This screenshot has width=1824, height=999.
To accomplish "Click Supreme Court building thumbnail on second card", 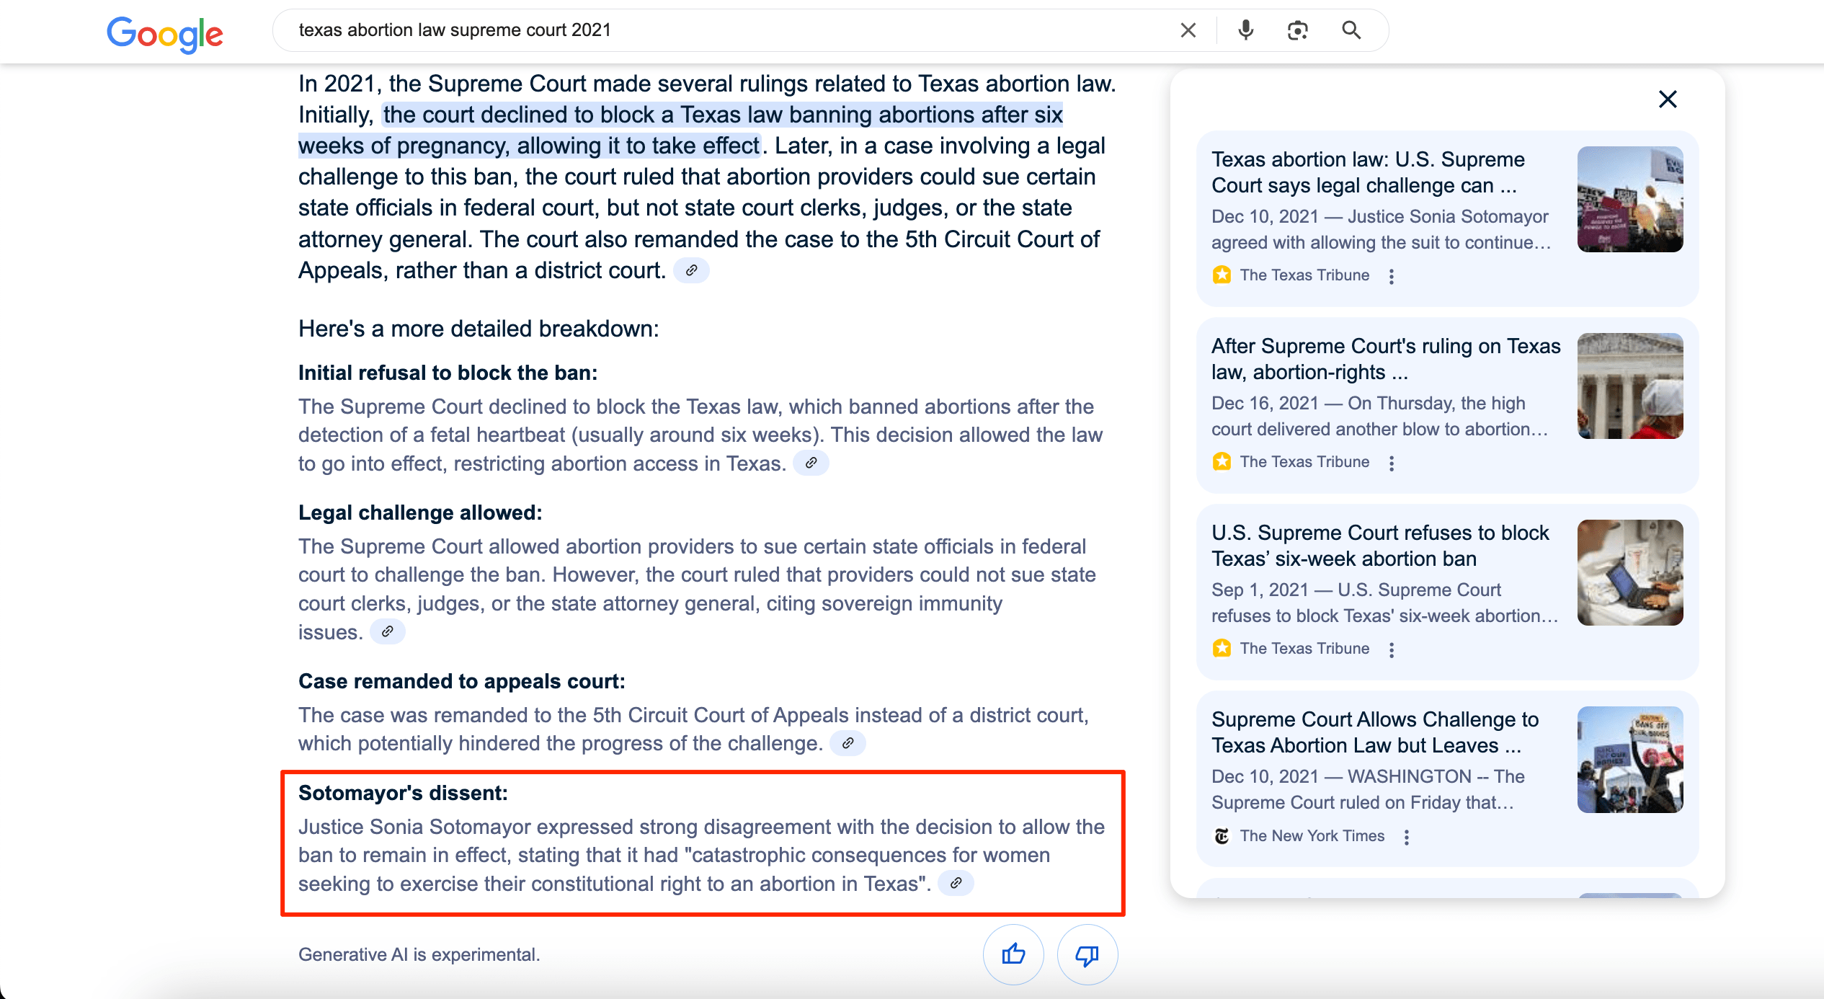I will tap(1630, 386).
